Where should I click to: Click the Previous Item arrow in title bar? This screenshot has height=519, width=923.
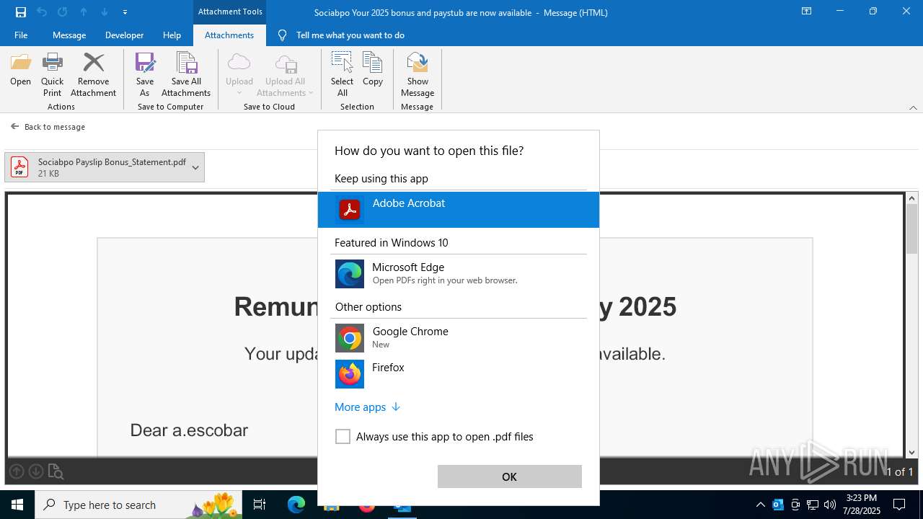coord(84,12)
